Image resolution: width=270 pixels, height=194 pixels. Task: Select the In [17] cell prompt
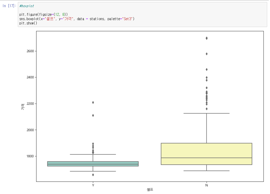click(x=9, y=6)
